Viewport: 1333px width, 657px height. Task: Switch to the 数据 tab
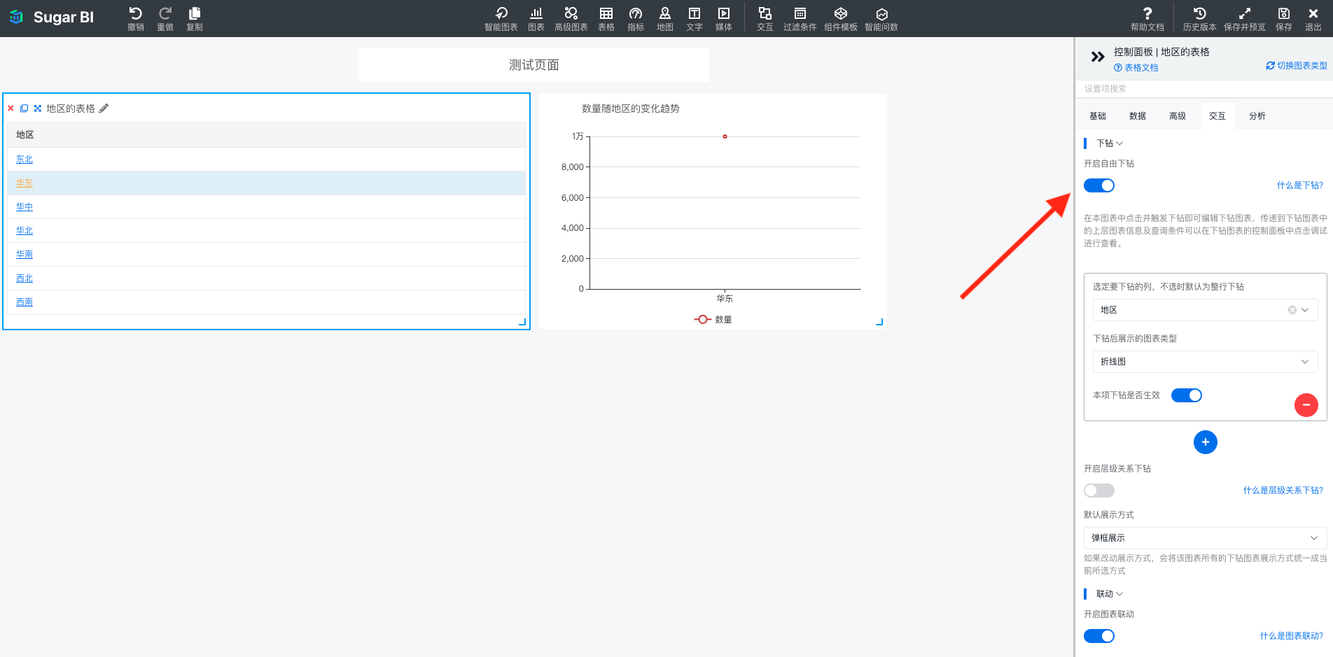(x=1138, y=116)
